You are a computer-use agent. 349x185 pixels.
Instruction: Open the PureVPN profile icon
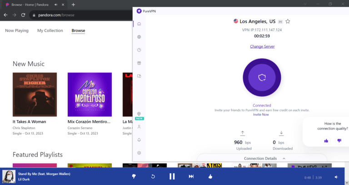(139, 127)
